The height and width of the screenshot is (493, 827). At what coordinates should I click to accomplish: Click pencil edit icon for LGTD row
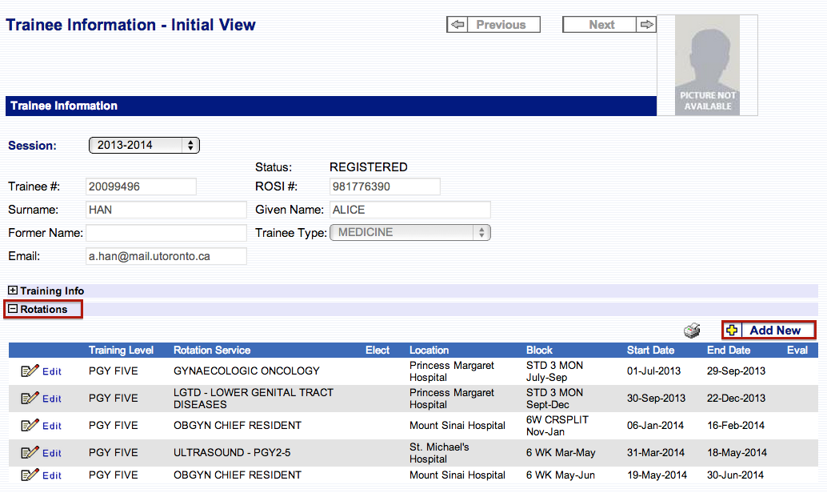tap(30, 398)
